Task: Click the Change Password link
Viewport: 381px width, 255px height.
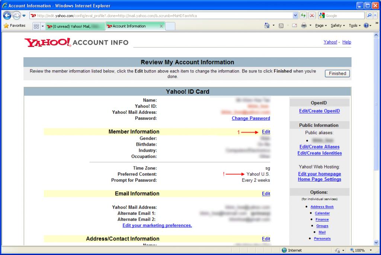Action: click(251, 118)
